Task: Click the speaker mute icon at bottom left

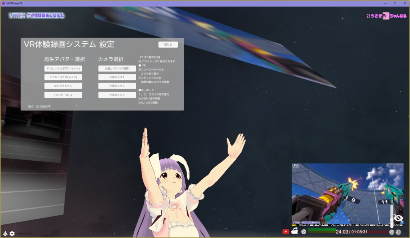Action: [x=6, y=233]
